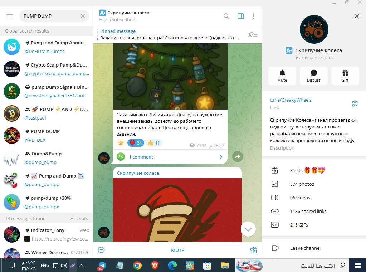
Task: Open the pinned messages list icon
Action: tap(253, 35)
